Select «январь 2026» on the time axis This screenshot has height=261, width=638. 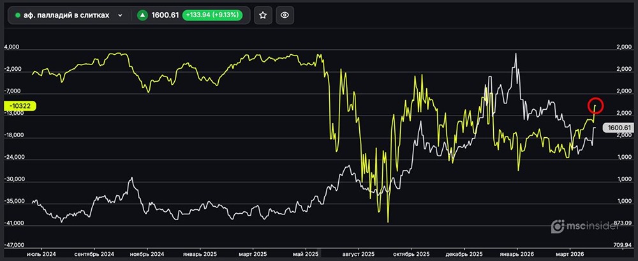click(x=517, y=254)
